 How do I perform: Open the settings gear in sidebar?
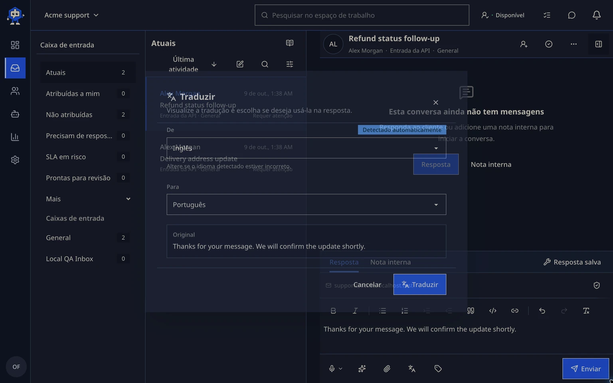pos(15,160)
